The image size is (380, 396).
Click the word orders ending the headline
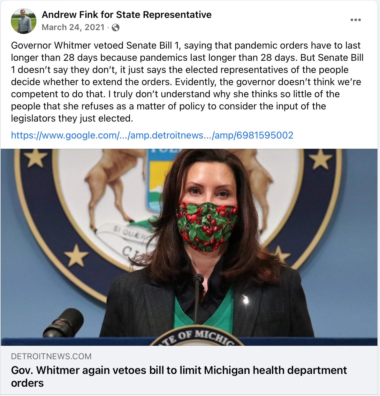(x=27, y=383)
